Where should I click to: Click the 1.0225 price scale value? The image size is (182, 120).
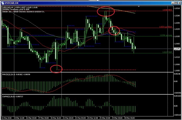177,29
